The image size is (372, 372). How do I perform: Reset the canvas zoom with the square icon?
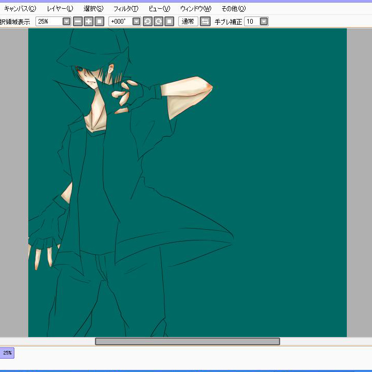click(100, 22)
